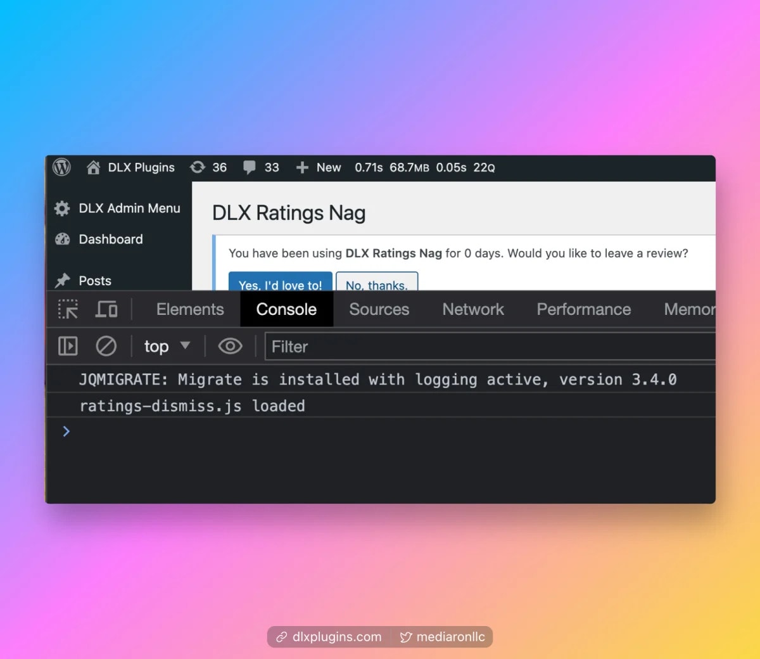Open the 36 pending updates icon

pyautogui.click(x=198, y=167)
